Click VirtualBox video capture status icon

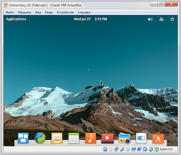point(139,149)
